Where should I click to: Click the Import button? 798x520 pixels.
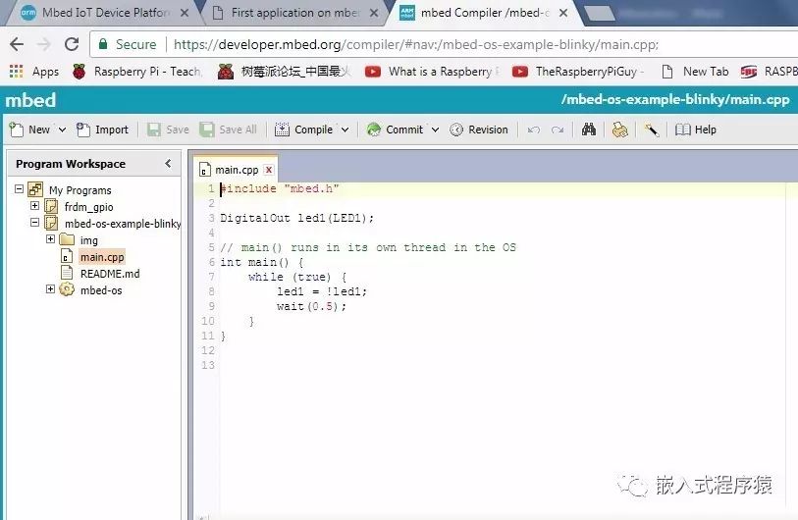103,130
